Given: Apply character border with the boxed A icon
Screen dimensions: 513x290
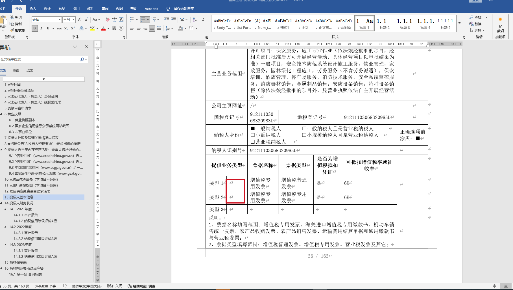Looking at the screenshot, I should 121,20.
